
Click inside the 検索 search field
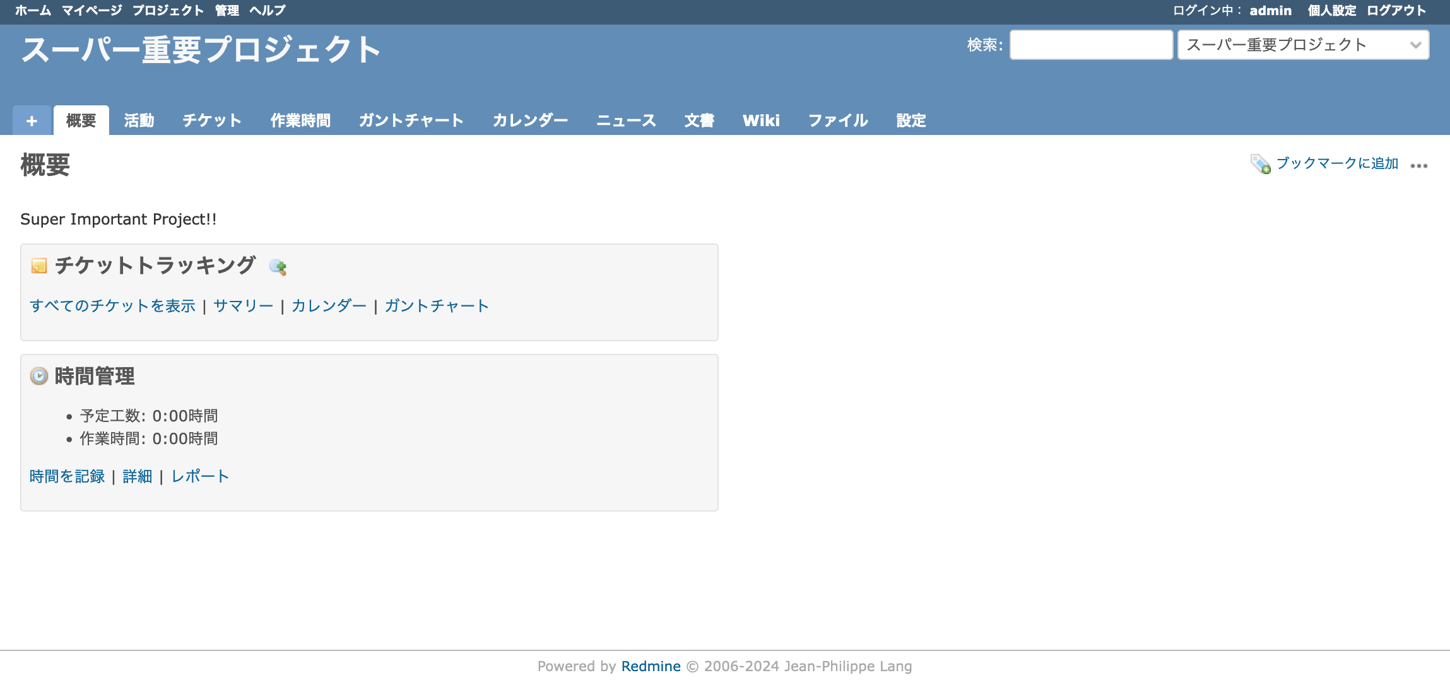coord(1092,44)
